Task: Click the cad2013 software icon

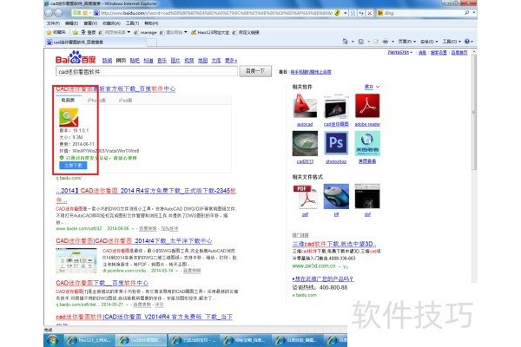Action: pyautogui.click(x=305, y=143)
